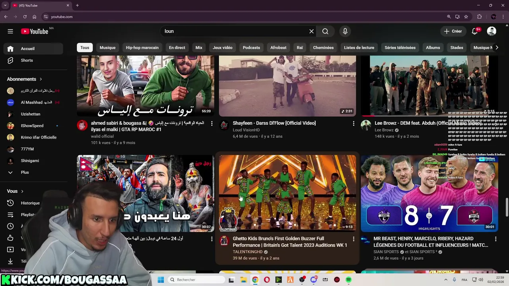Screen dimensions: 509x286
Task: Open the Shayfeen Darss Dl'Flow thumbnail
Action: coord(288,86)
